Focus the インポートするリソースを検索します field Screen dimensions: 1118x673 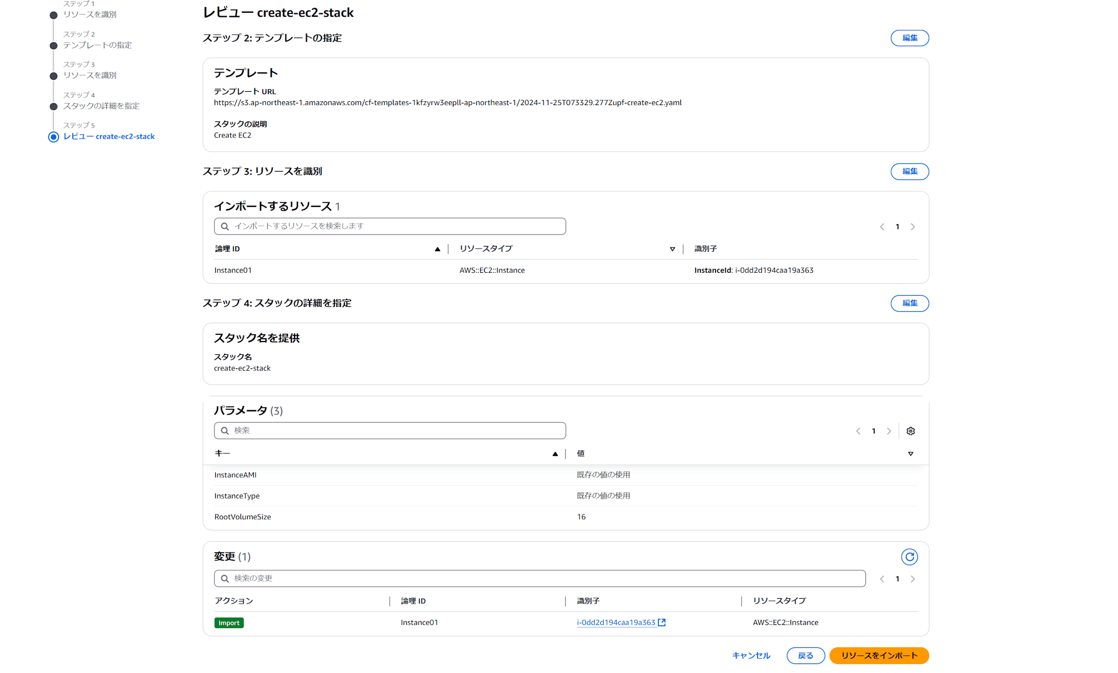pyautogui.click(x=390, y=226)
